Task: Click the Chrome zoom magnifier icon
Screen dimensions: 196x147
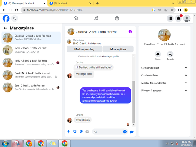Action: pyautogui.click(x=160, y=10)
